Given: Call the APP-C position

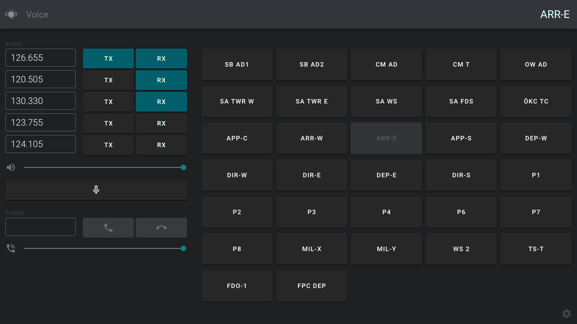Looking at the screenshot, I should 237,138.
